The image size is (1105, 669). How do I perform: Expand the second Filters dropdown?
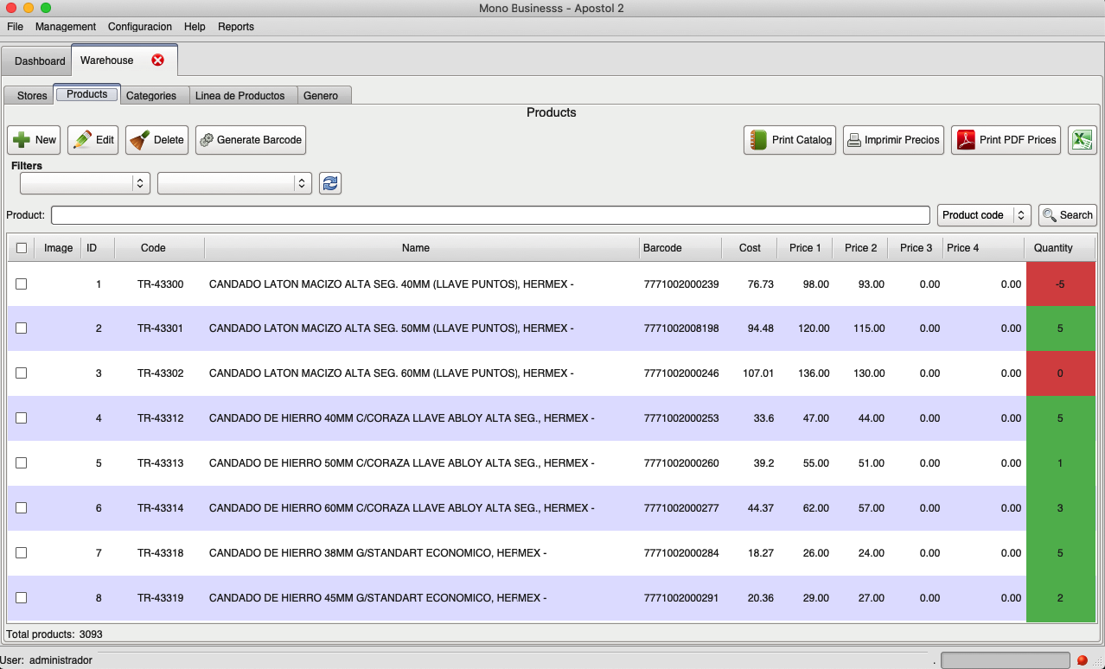[x=234, y=183]
